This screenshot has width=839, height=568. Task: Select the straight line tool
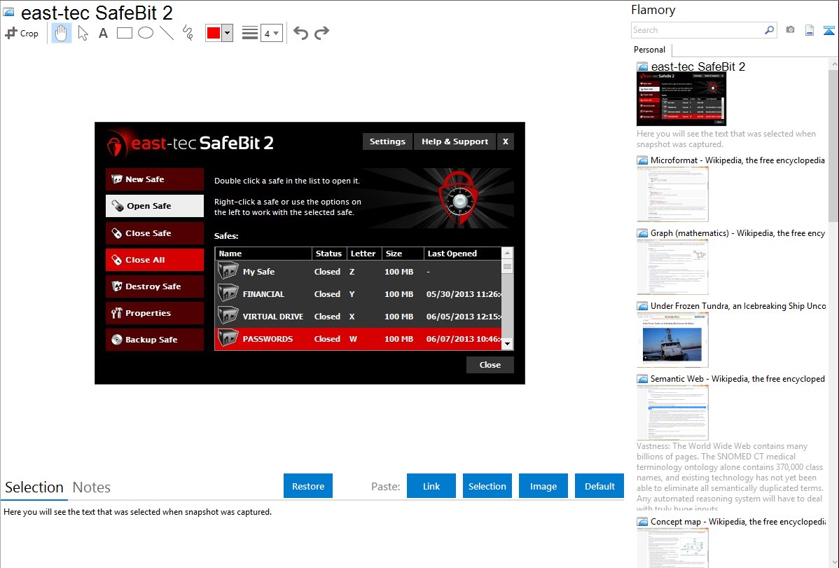click(x=167, y=33)
